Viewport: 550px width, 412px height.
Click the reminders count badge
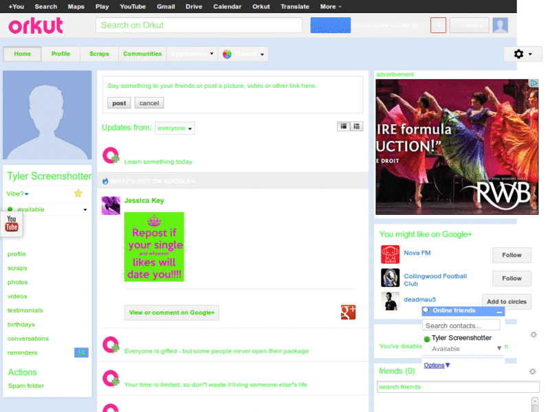point(81,352)
